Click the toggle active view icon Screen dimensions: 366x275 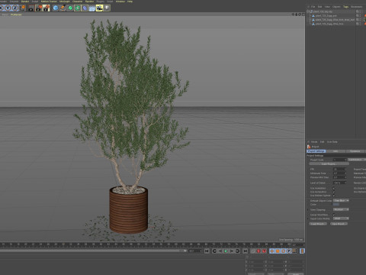pos(303,15)
